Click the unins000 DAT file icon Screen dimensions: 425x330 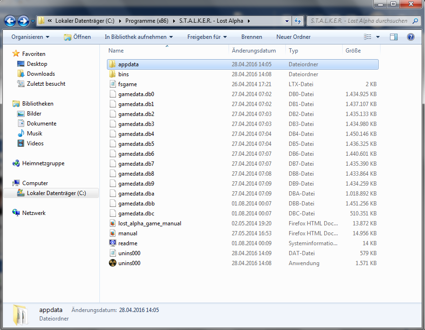click(113, 253)
